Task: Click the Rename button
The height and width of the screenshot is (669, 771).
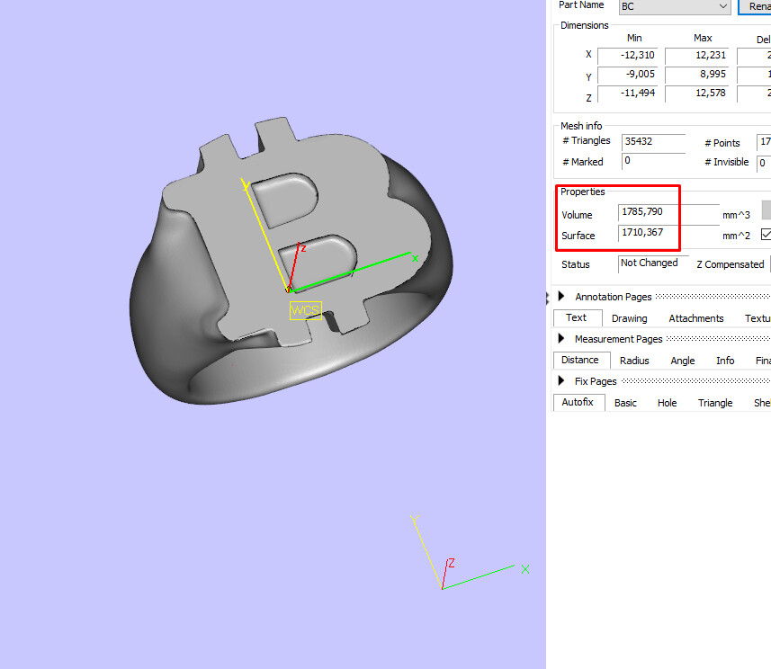Action: (x=757, y=7)
